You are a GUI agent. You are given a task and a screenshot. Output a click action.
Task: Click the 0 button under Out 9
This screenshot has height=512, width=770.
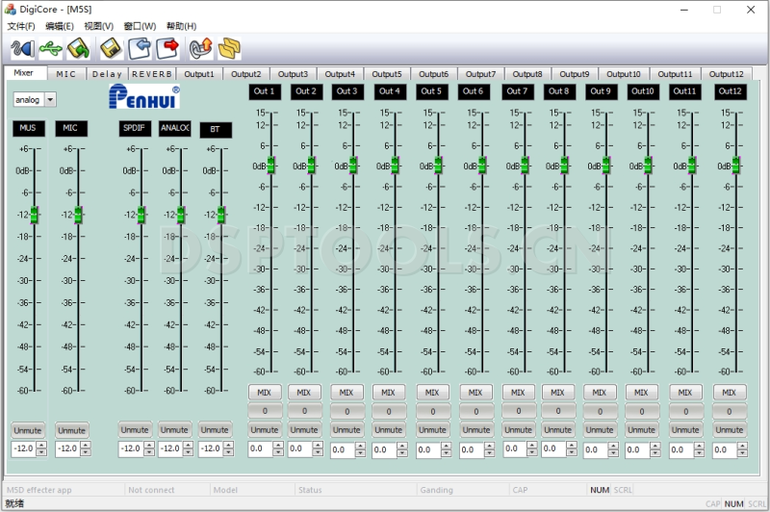(599, 411)
